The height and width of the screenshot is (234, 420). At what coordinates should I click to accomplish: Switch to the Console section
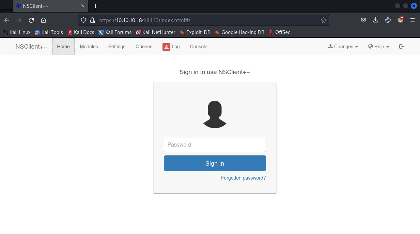pyautogui.click(x=199, y=47)
